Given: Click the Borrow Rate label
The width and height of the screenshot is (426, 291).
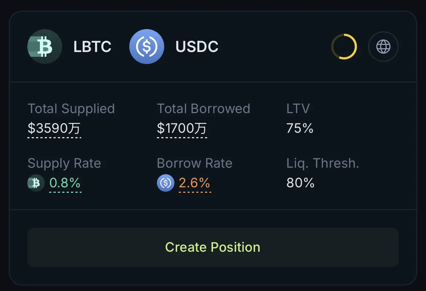Looking at the screenshot, I should coord(194,163).
